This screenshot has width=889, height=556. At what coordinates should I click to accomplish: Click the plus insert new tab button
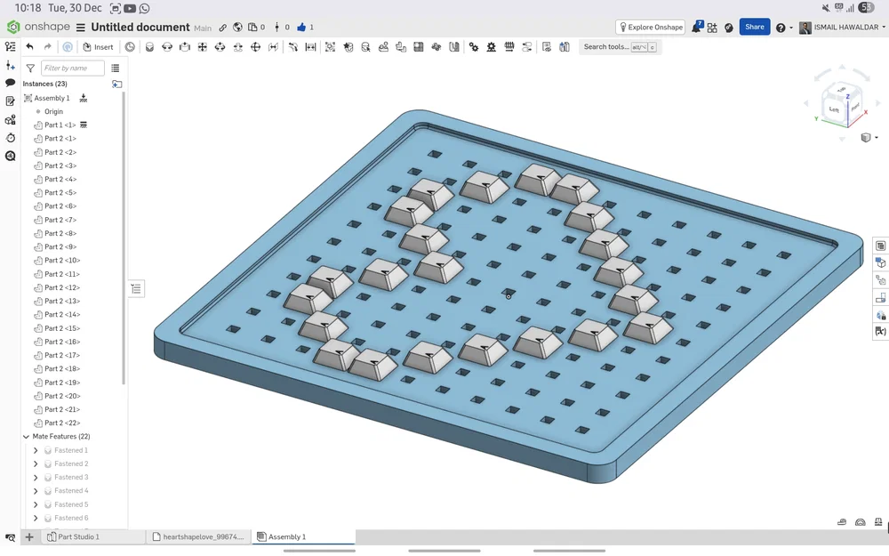29,536
